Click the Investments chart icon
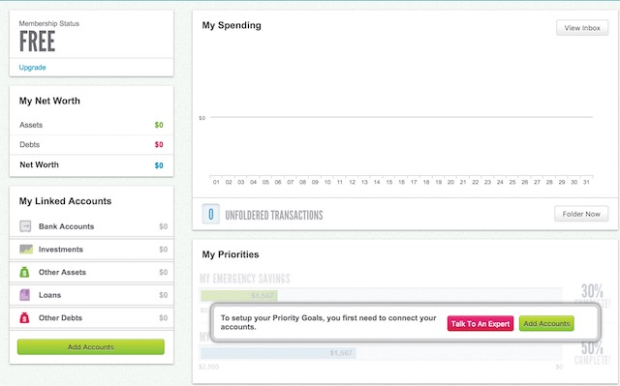Image resolution: width=620 pixels, height=386 pixels. [26, 249]
